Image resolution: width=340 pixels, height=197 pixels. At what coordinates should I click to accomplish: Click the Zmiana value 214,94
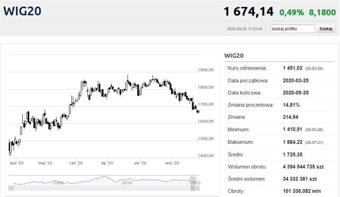click(x=291, y=117)
